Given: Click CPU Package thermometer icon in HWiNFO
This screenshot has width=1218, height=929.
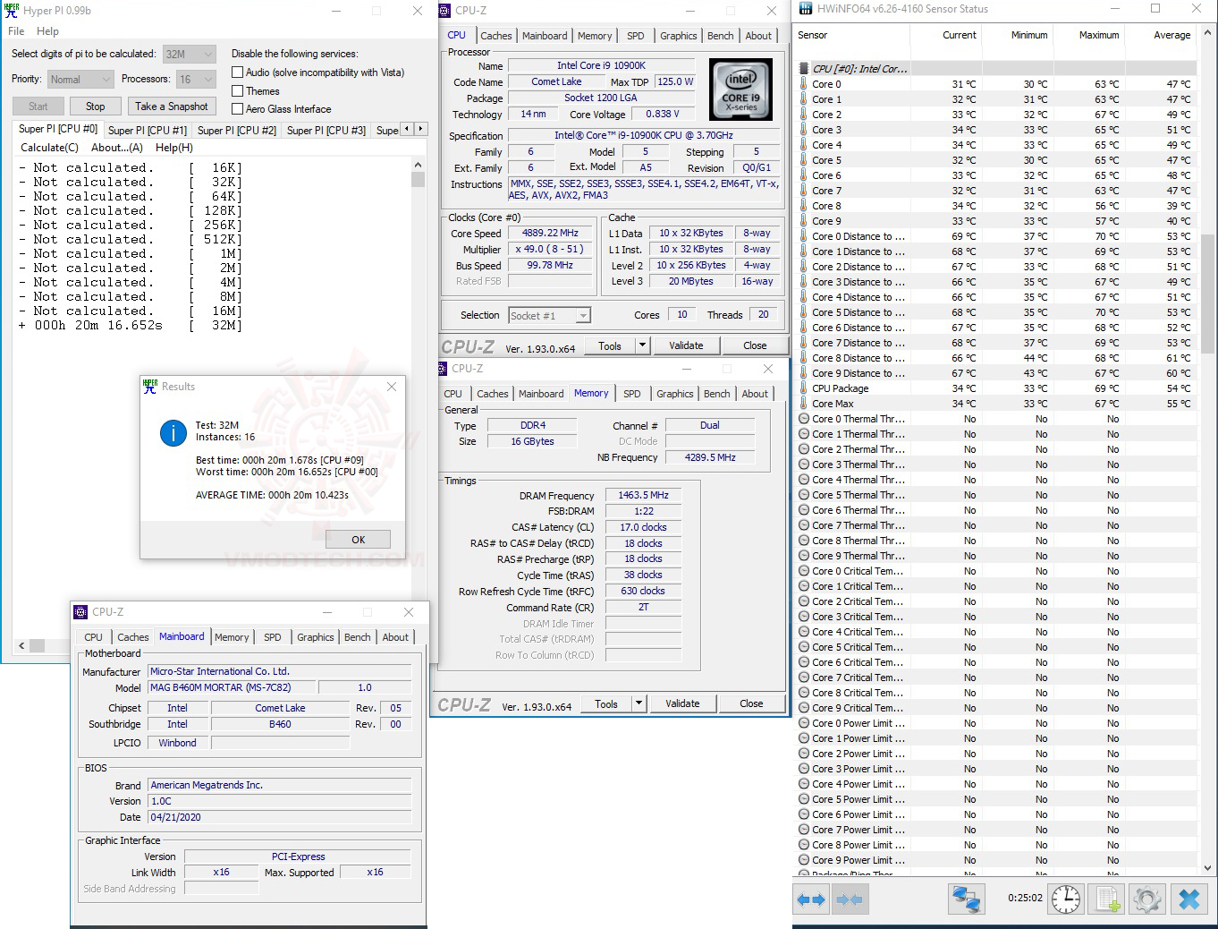Looking at the screenshot, I should coord(804,388).
